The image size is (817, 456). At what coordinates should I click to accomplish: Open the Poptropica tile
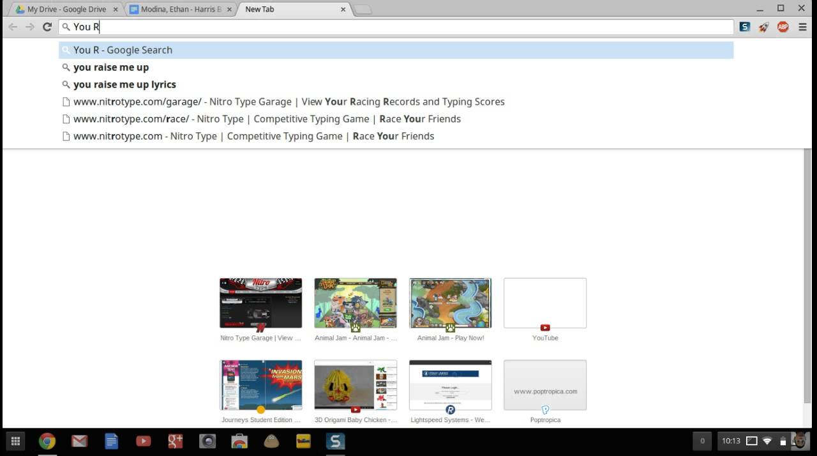(545, 385)
